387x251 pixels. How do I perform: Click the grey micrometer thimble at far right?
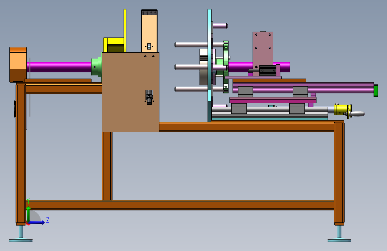[x=358, y=113]
